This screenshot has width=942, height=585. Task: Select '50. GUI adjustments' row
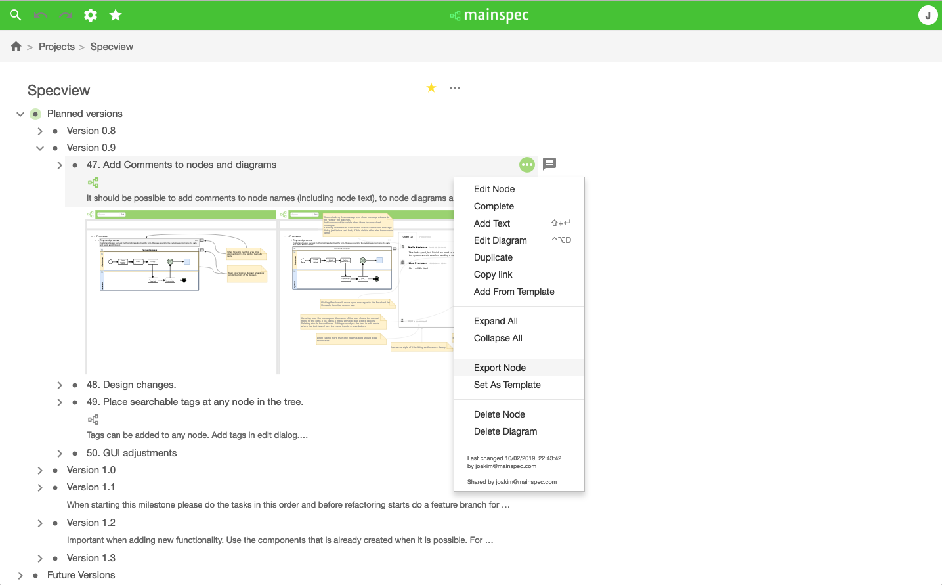[x=131, y=453]
